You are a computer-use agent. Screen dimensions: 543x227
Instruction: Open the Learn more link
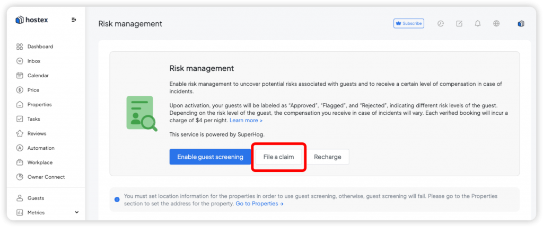click(246, 120)
